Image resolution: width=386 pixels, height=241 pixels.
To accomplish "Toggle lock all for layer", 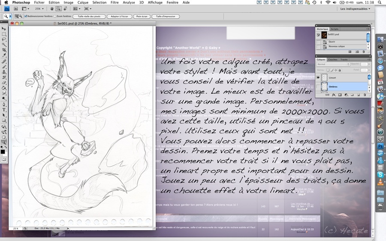I will [340, 70].
